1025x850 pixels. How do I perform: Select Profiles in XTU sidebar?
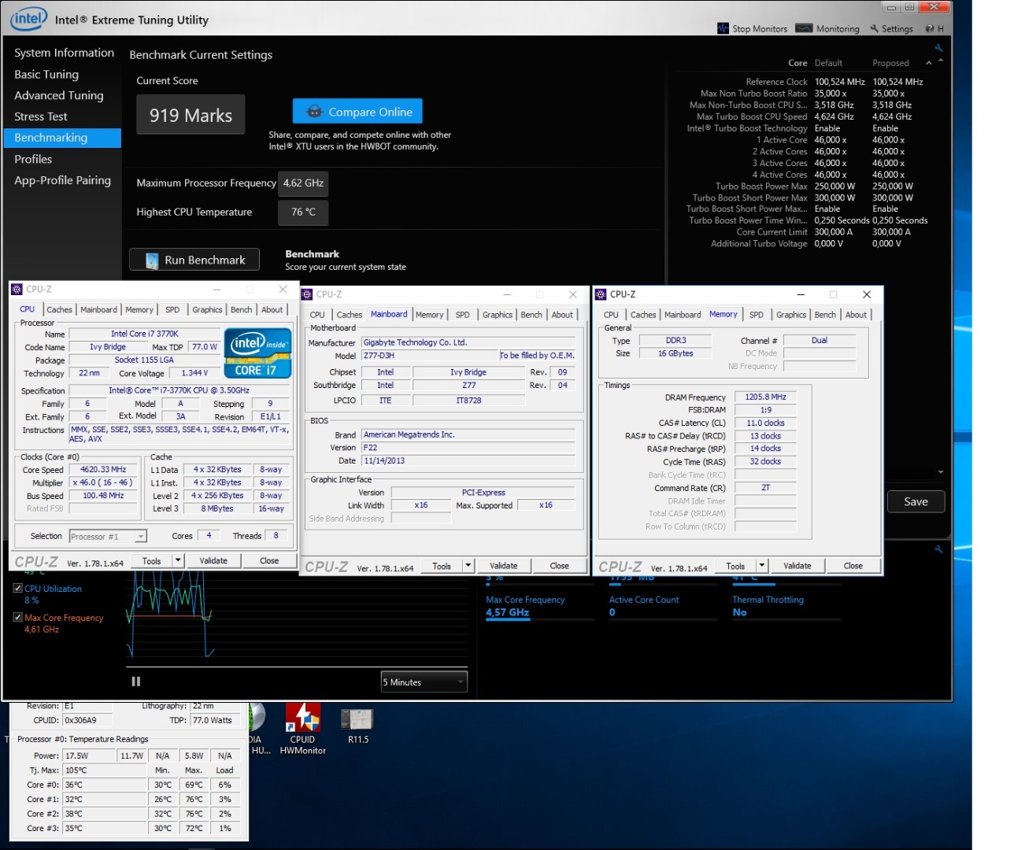pos(33,159)
